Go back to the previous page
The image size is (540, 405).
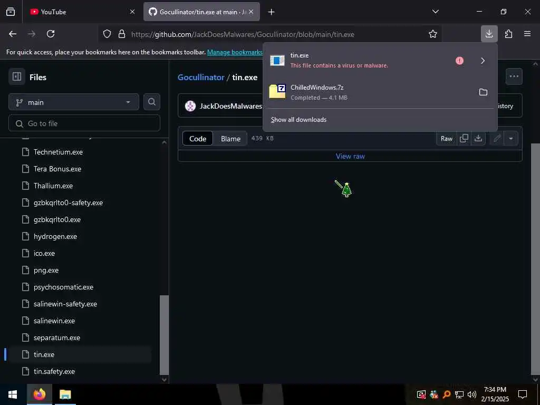[x=13, y=34]
